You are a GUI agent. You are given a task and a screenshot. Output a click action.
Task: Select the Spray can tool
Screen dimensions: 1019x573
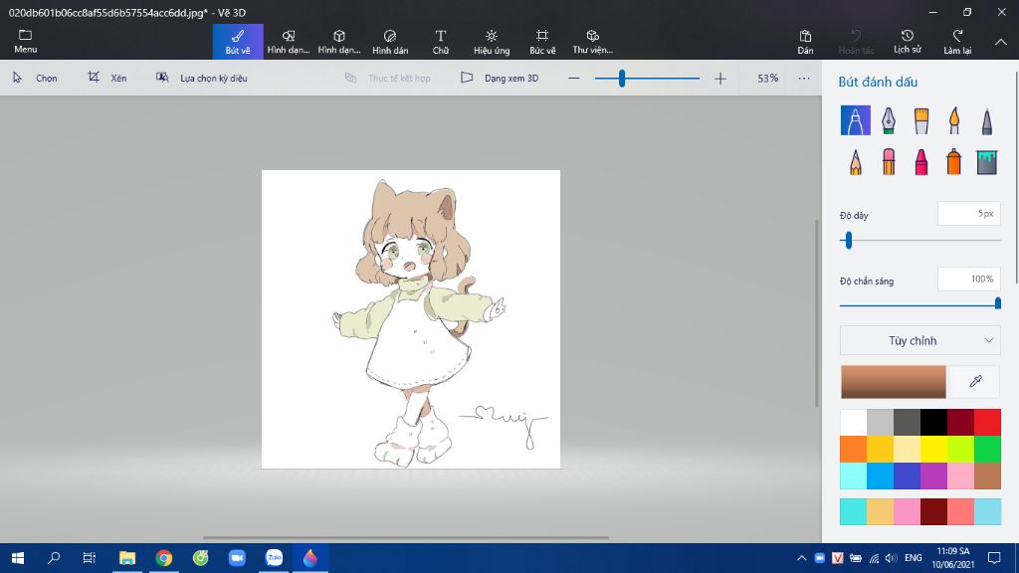click(954, 161)
